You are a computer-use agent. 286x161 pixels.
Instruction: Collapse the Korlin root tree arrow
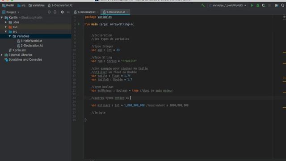[x=2, y=17]
